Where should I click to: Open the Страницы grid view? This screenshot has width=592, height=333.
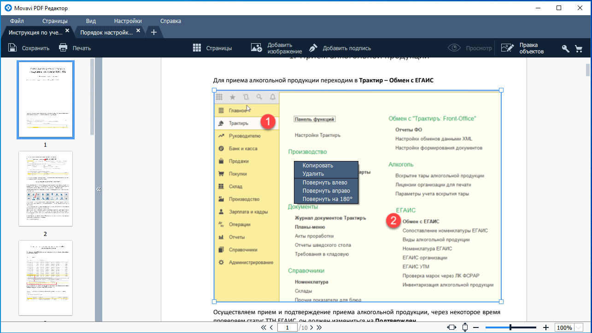click(x=197, y=48)
